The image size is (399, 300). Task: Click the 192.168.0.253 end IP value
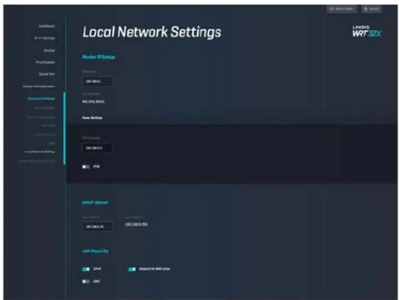(136, 225)
